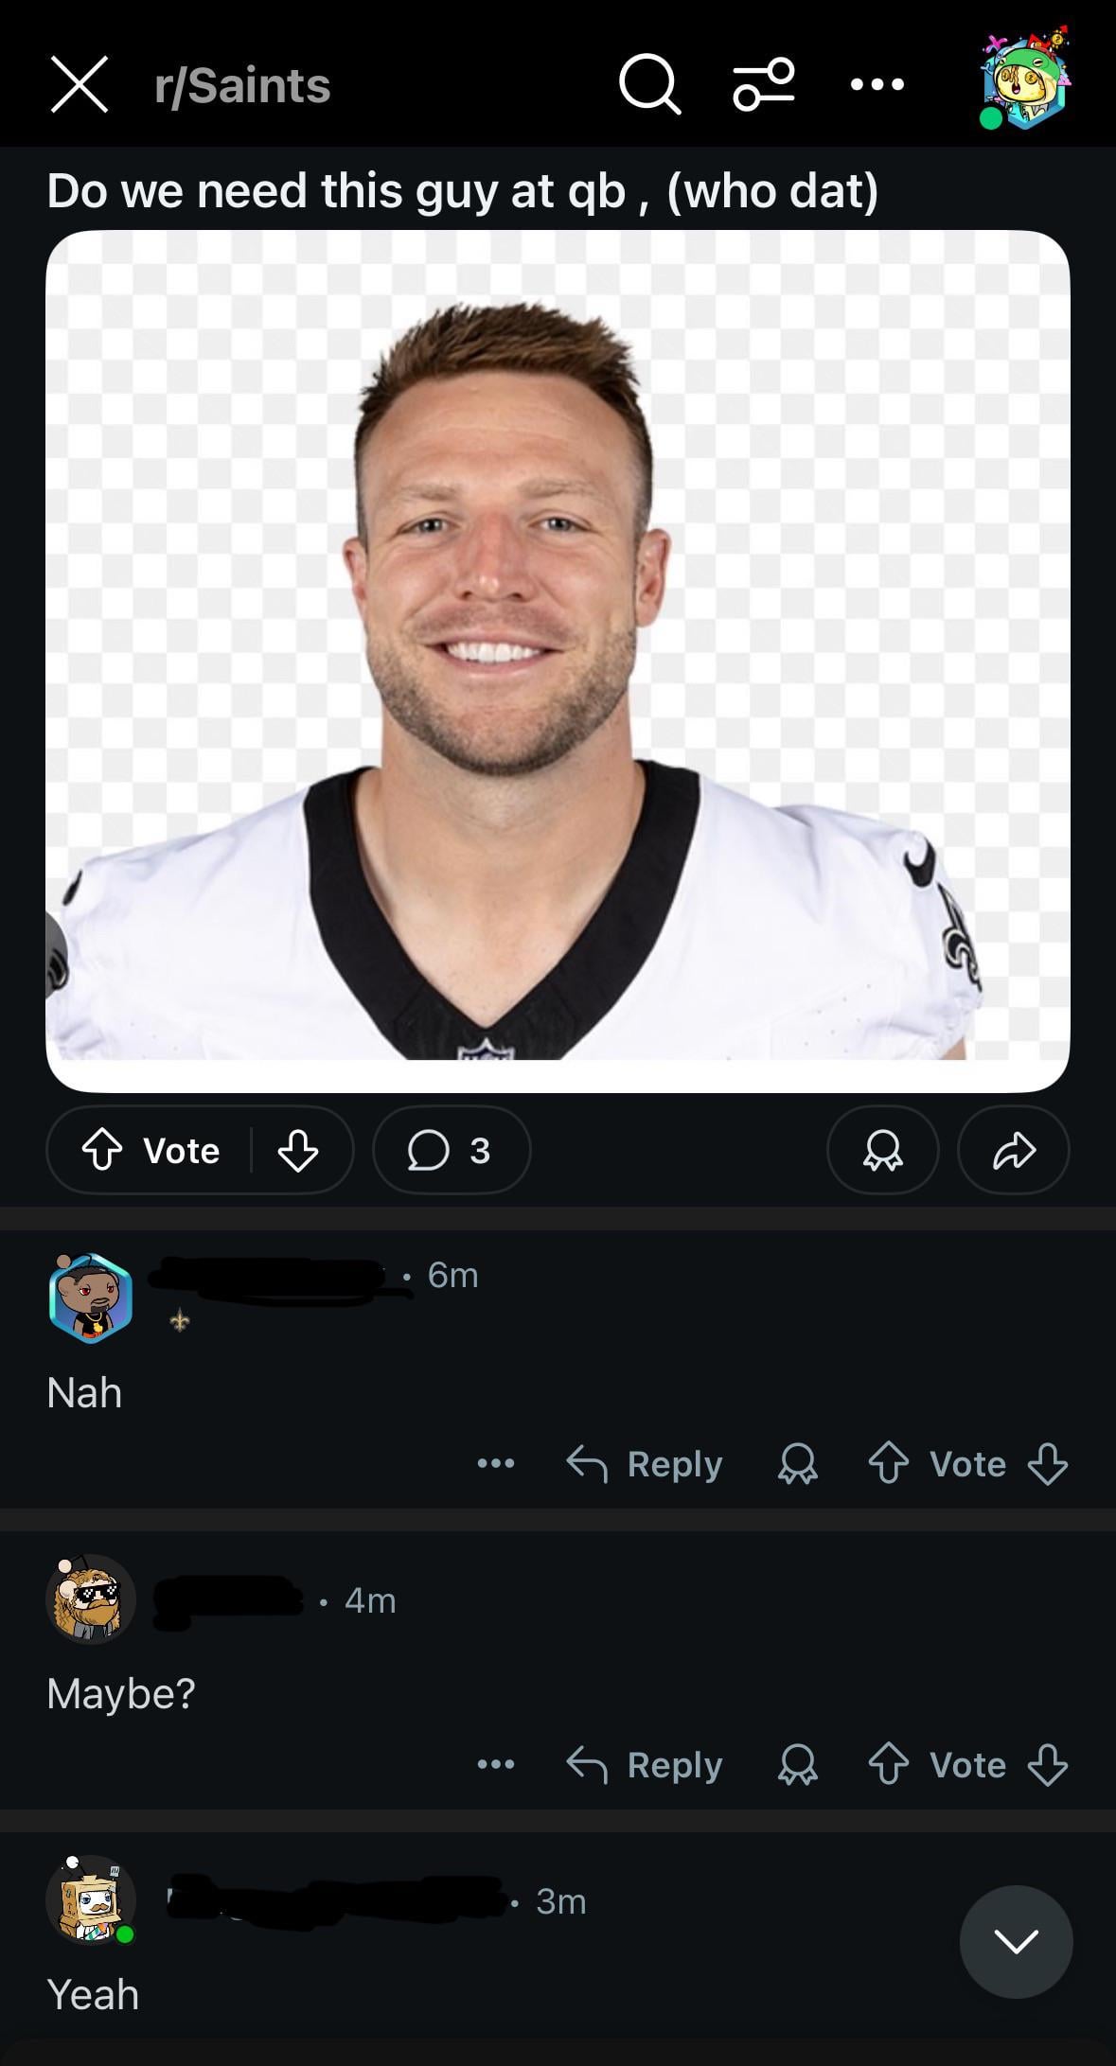Open the post's 3 comments button
Viewport: 1116px width, 2066px height.
coord(452,1151)
